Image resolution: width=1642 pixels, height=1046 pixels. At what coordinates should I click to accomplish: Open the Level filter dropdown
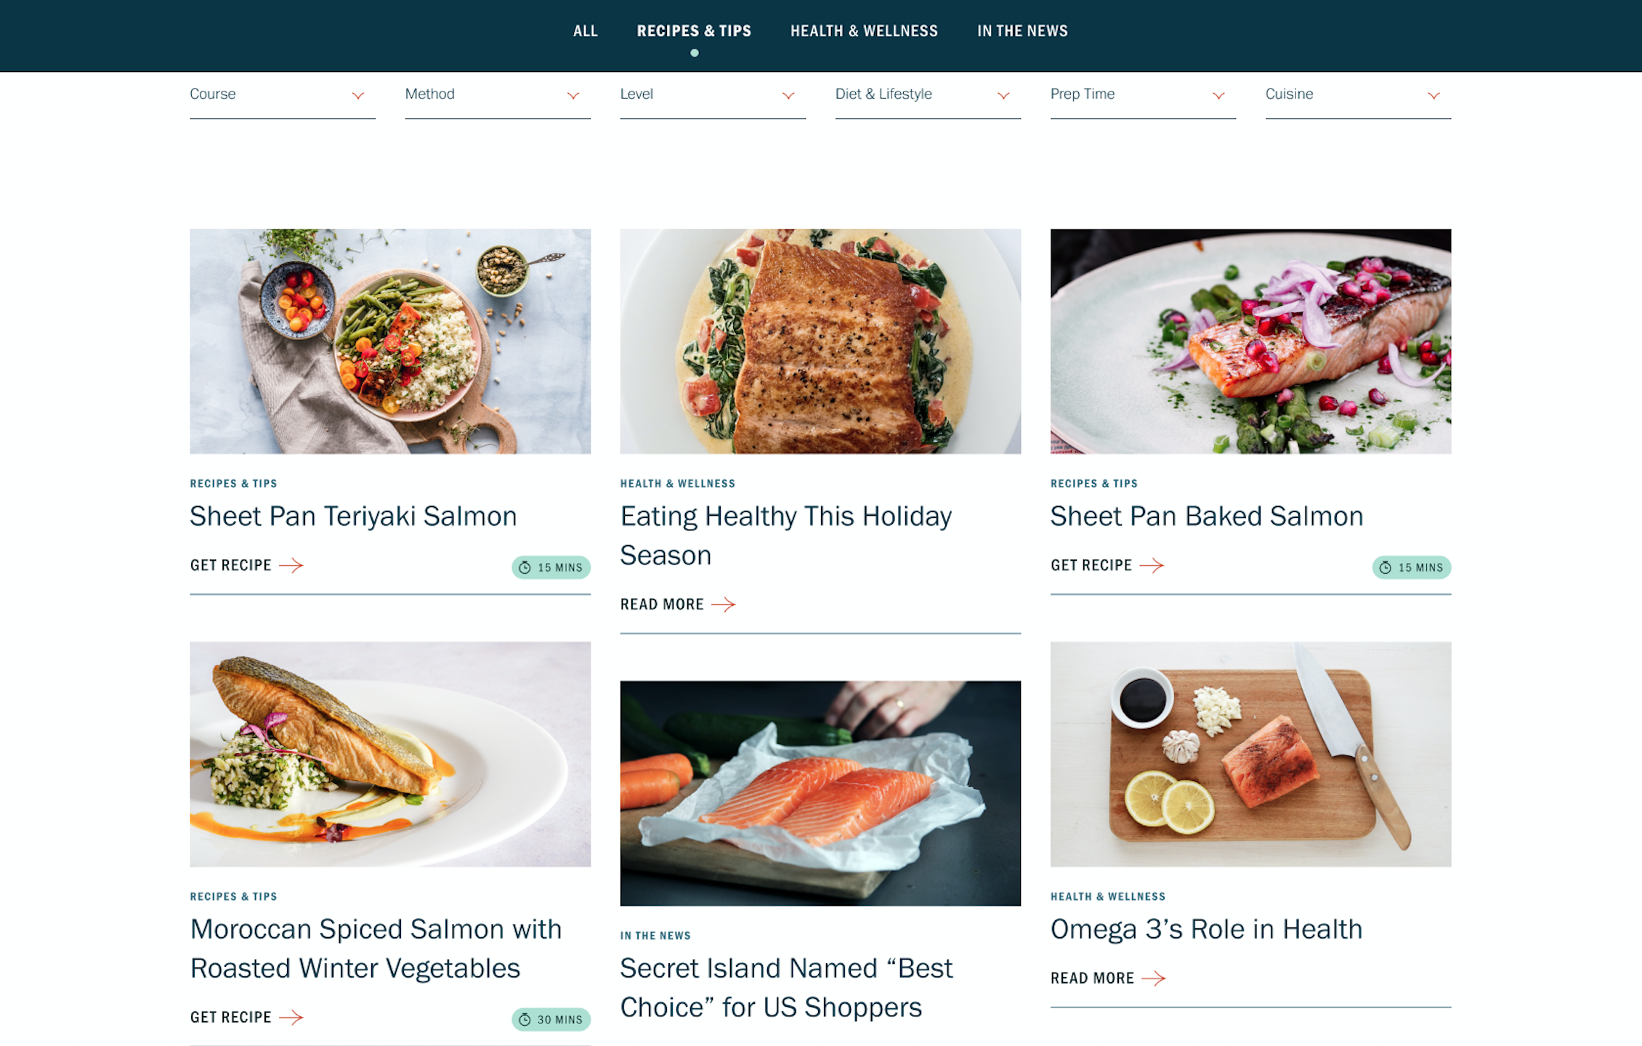click(713, 95)
